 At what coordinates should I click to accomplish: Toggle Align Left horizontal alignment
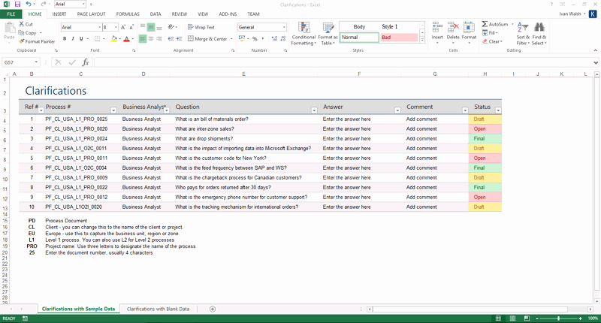pyautogui.click(x=143, y=39)
